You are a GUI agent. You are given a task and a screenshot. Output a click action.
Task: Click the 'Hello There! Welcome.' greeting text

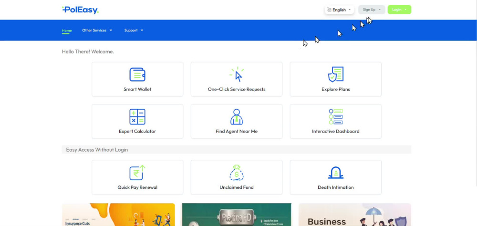coord(88,51)
